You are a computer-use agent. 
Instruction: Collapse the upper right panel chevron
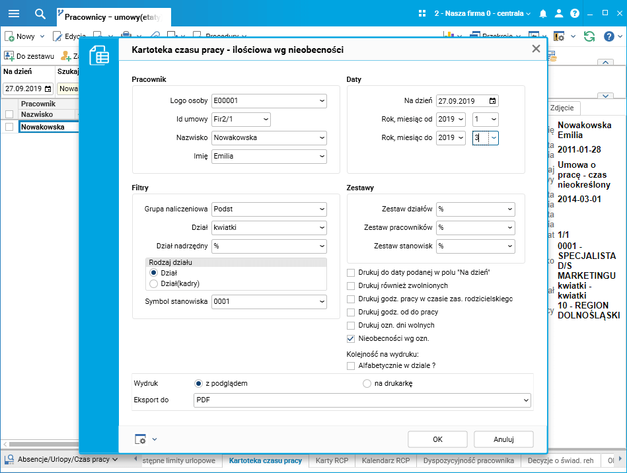click(x=605, y=62)
